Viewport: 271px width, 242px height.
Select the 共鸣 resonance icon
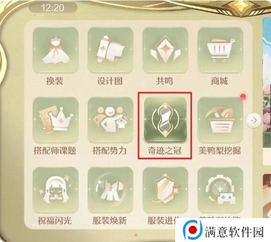165,50
